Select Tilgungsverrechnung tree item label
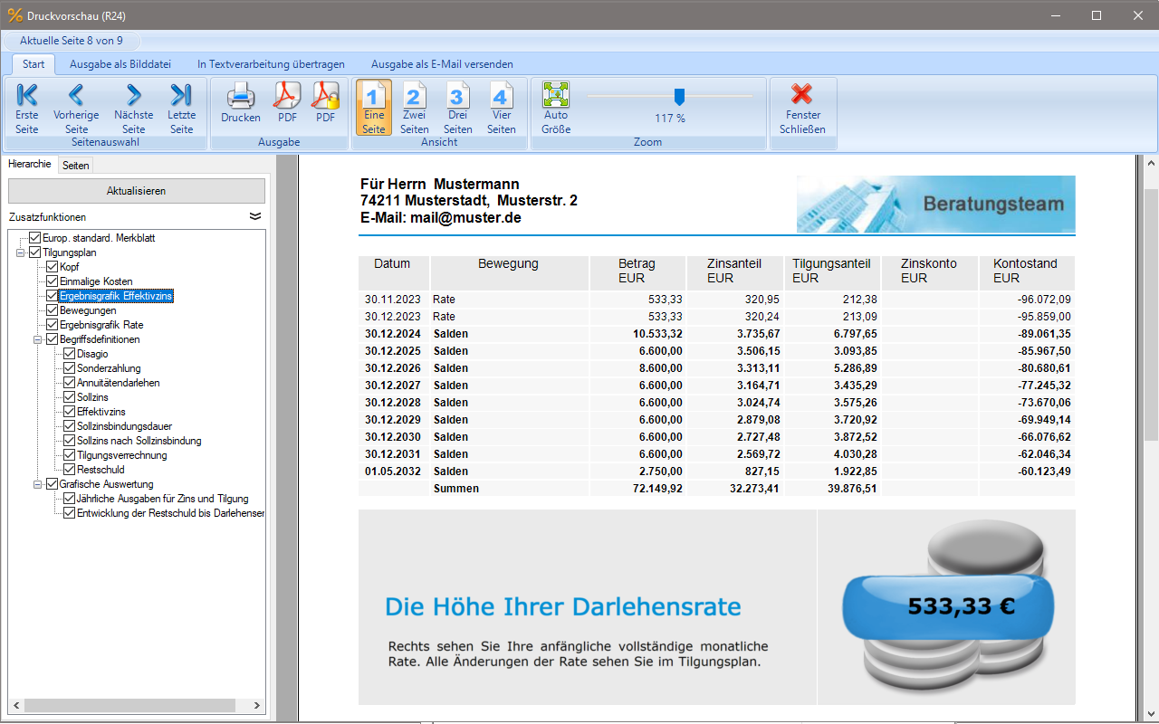 pyautogui.click(x=122, y=455)
